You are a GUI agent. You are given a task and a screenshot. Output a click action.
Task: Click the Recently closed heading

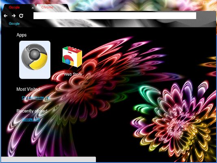[x=32, y=111]
